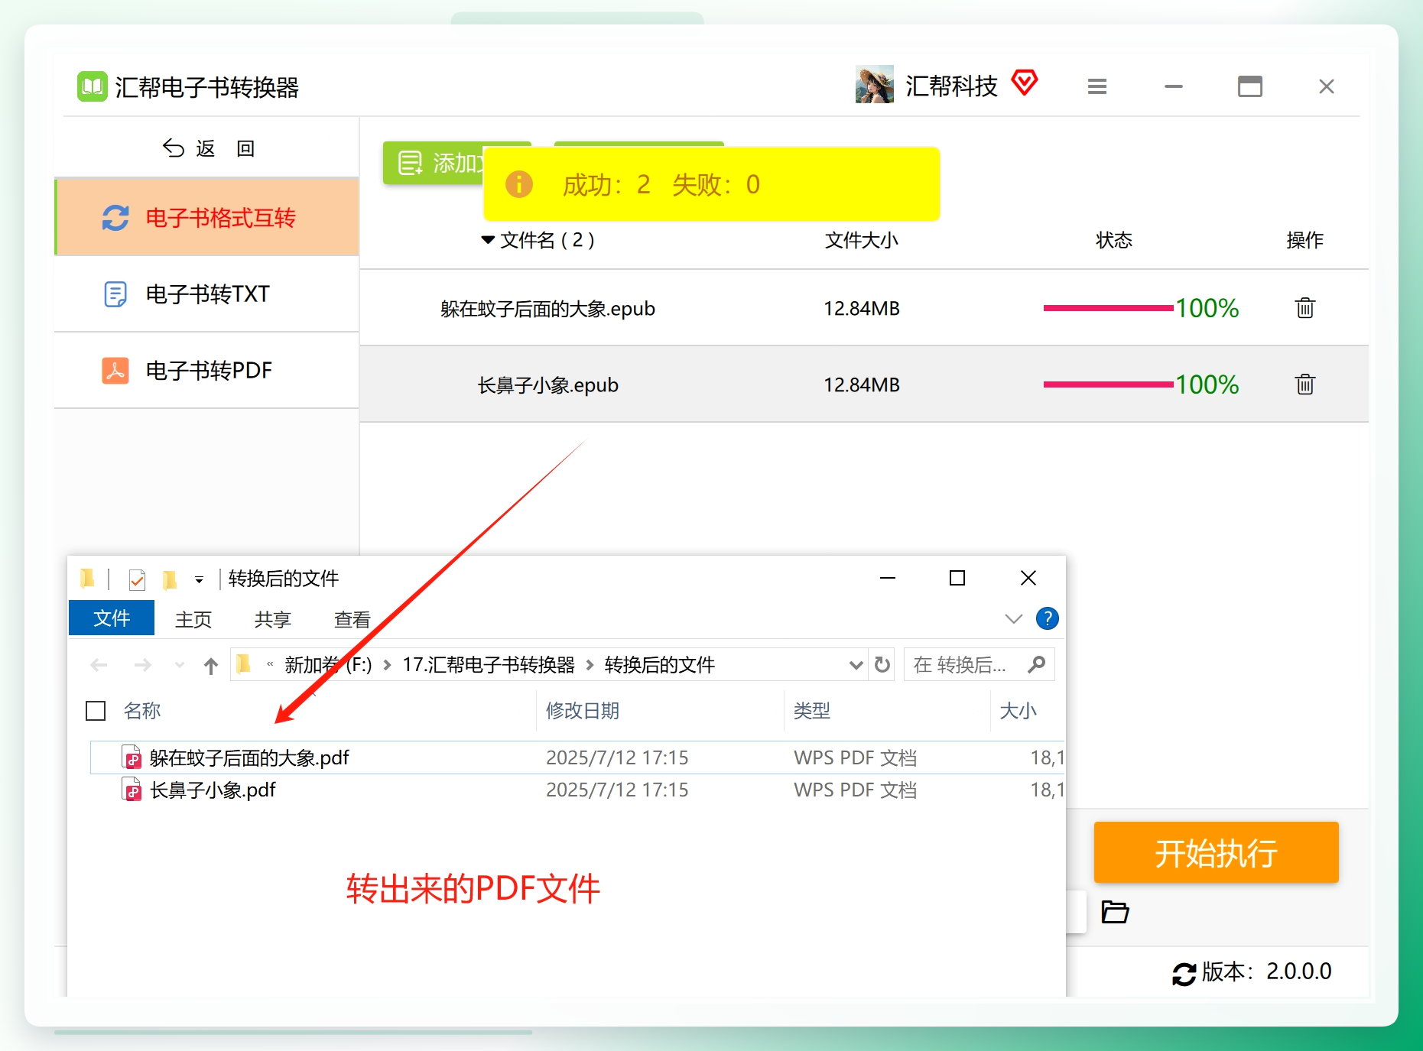Viewport: 1423px width, 1051px height.
Task: Delete 长鼻子小象.epub with trash icon
Action: pos(1305,384)
